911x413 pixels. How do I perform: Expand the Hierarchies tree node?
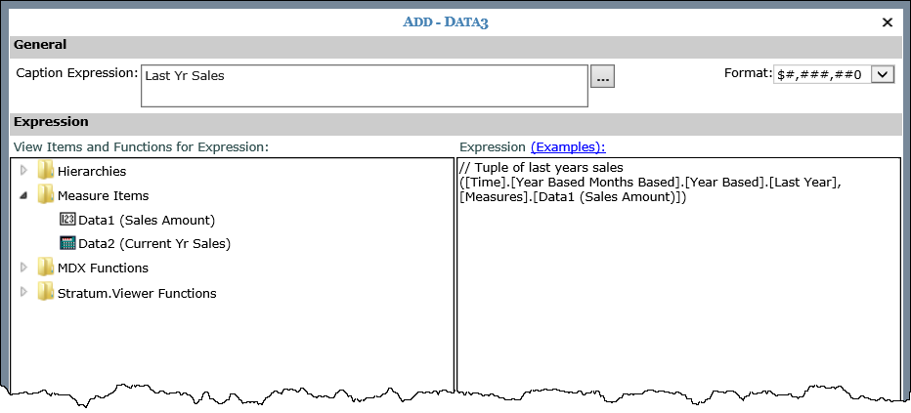click(24, 171)
